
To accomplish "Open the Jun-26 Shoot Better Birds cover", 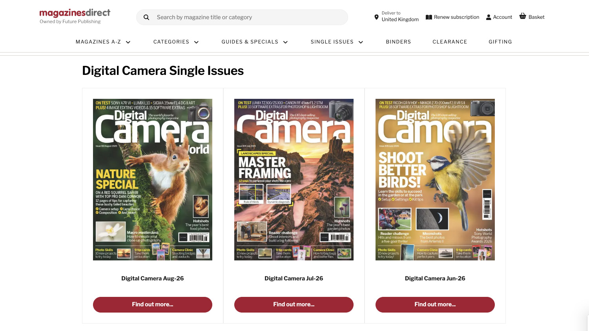I will point(435,180).
